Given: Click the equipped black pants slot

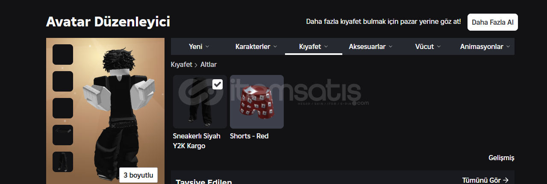Looking at the screenshot, I should tap(63, 162).
